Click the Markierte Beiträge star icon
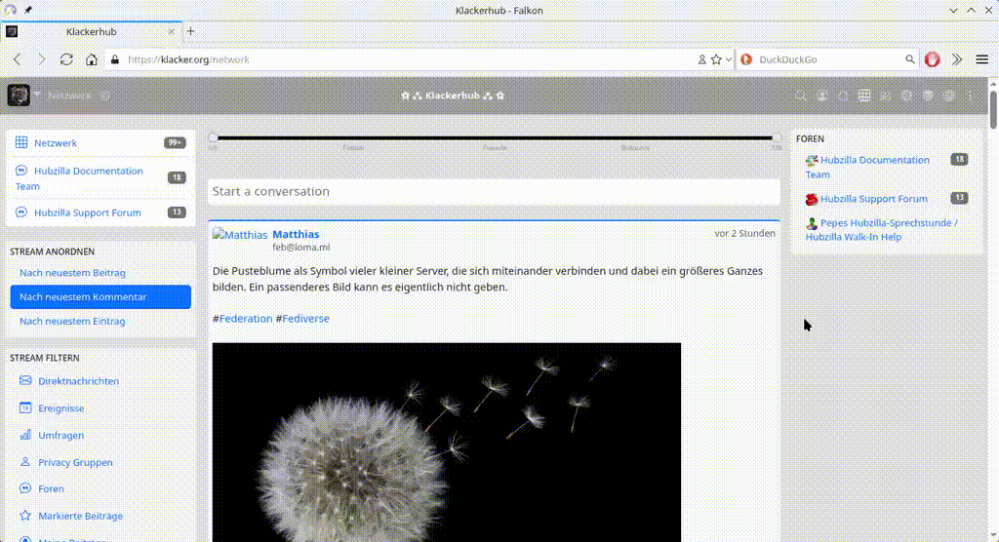999x542 pixels. [24, 516]
